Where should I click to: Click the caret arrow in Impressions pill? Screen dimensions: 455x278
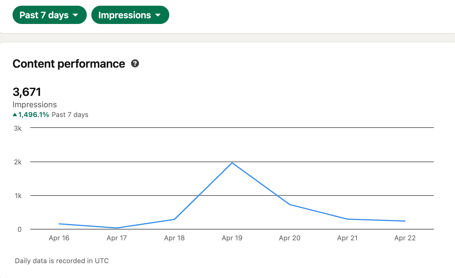[158, 15]
